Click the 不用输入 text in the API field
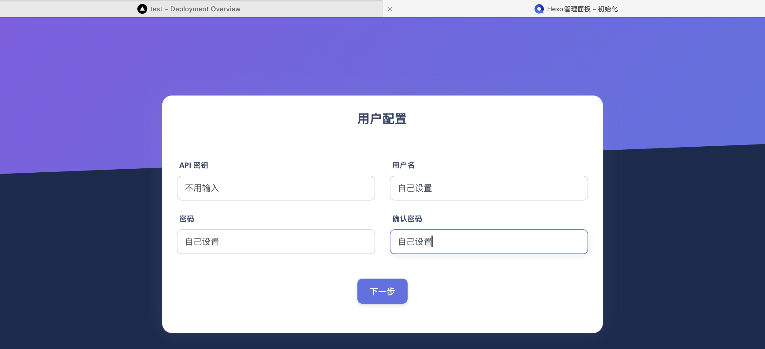Viewport: 765px width, 349px height. click(202, 188)
